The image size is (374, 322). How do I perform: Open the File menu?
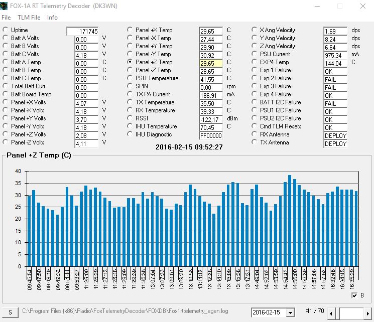pyautogui.click(x=6, y=18)
